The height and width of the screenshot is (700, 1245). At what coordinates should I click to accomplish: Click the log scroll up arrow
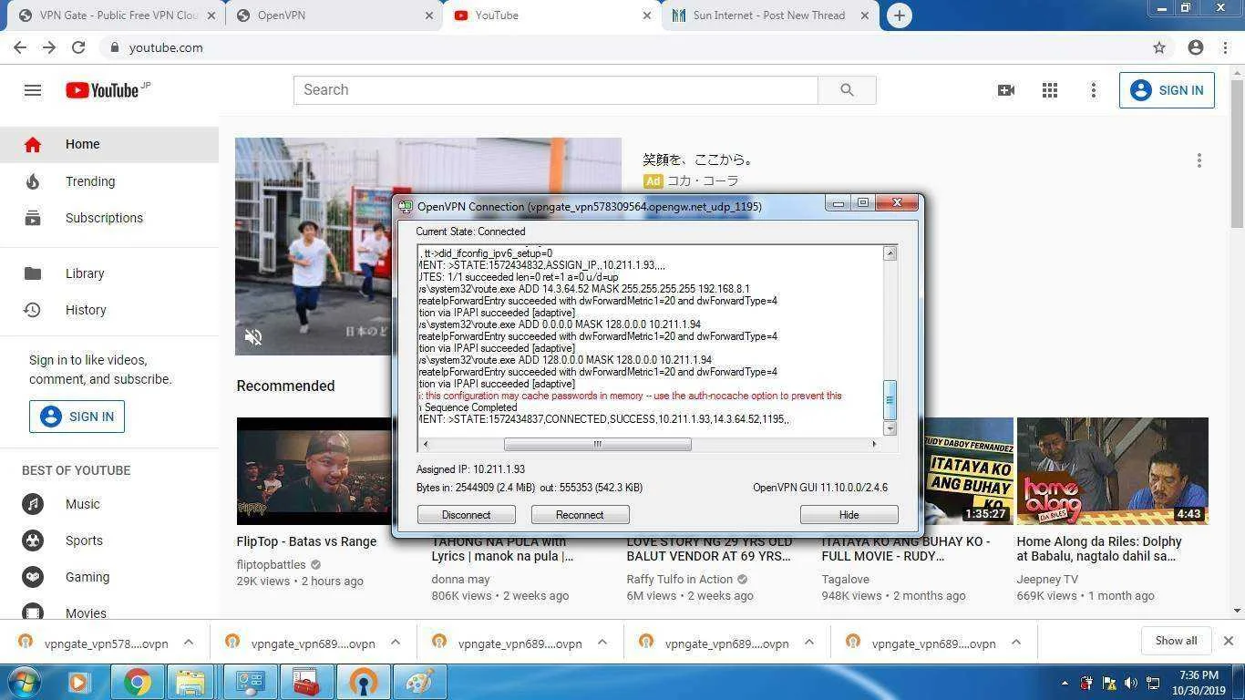point(890,253)
